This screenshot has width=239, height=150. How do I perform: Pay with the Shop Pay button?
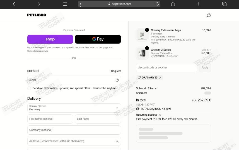click(x=50, y=39)
